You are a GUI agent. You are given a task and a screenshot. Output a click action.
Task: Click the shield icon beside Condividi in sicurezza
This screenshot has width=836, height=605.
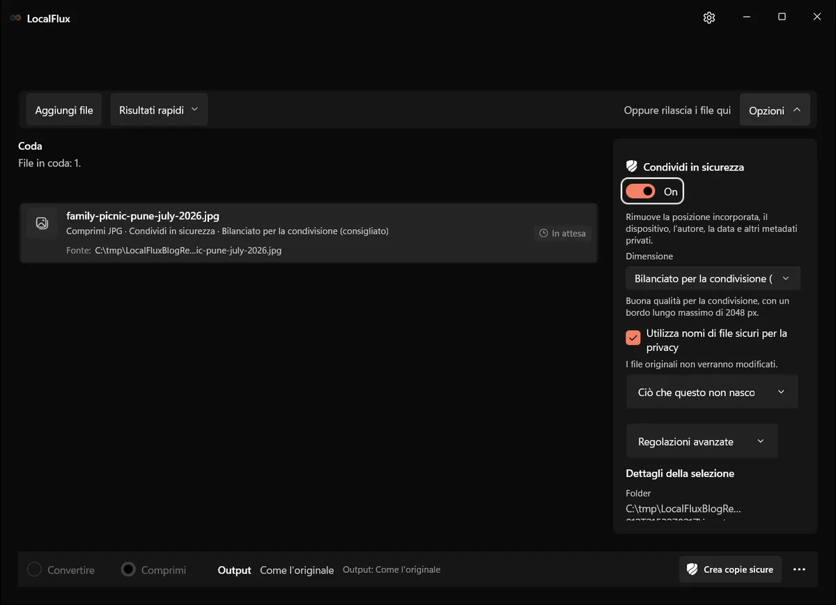pyautogui.click(x=632, y=166)
